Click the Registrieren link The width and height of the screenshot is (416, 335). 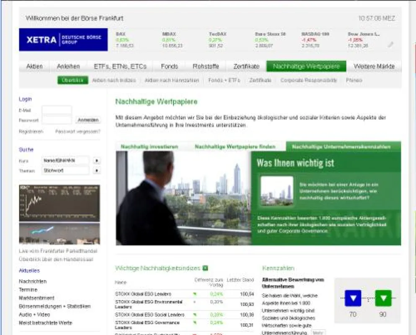pyautogui.click(x=31, y=131)
